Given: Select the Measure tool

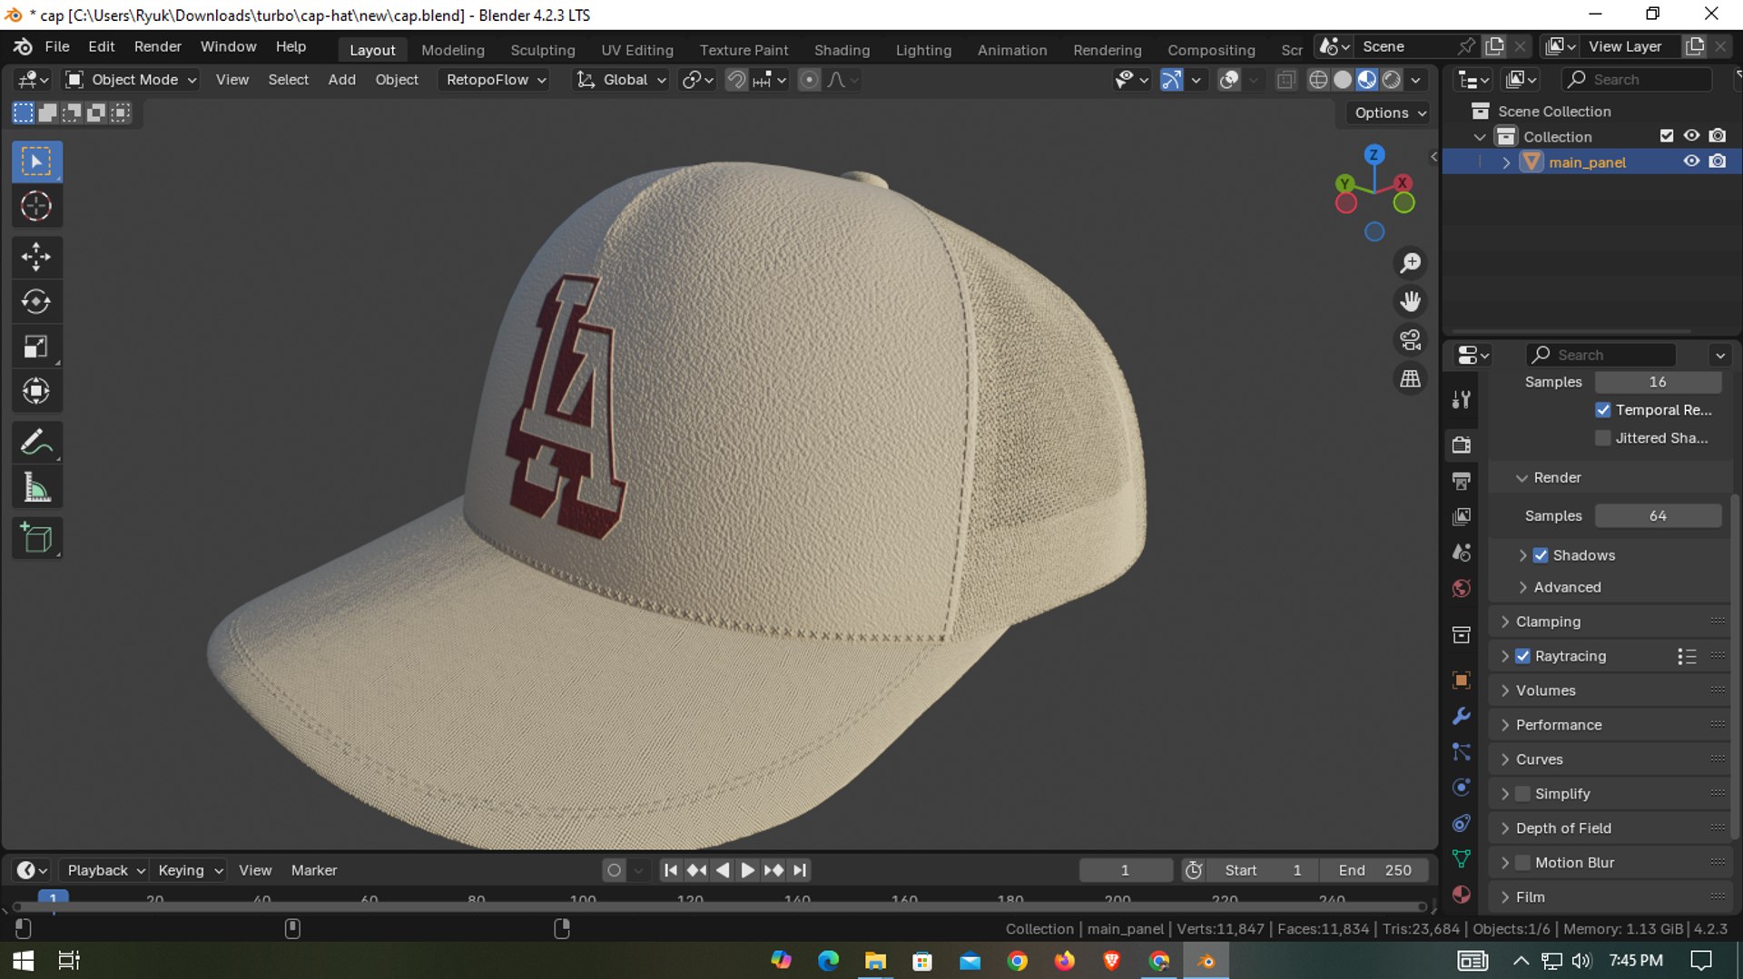Looking at the screenshot, I should [x=36, y=488].
